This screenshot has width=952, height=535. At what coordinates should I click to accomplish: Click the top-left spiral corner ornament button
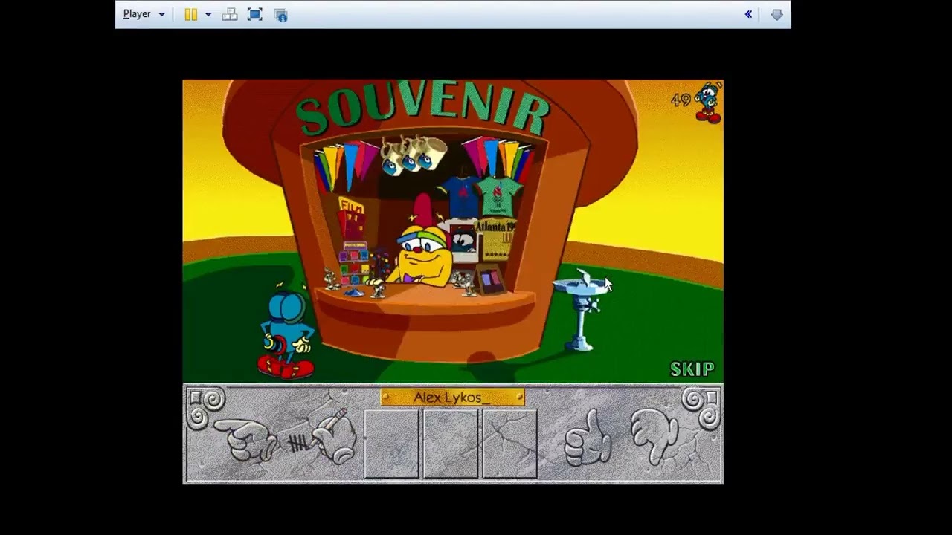205,407
